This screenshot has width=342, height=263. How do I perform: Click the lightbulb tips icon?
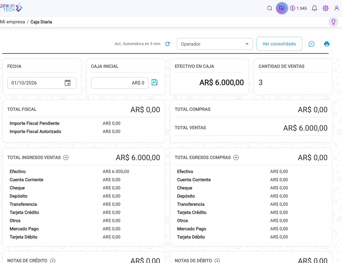(333, 22)
